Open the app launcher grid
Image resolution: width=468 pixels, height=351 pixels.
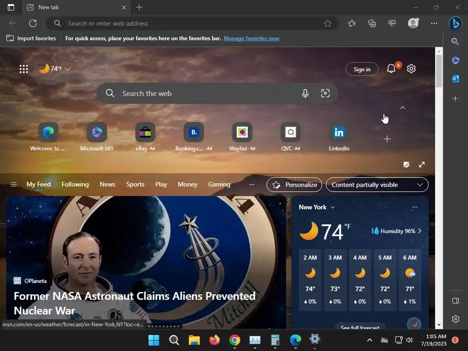coord(24,69)
